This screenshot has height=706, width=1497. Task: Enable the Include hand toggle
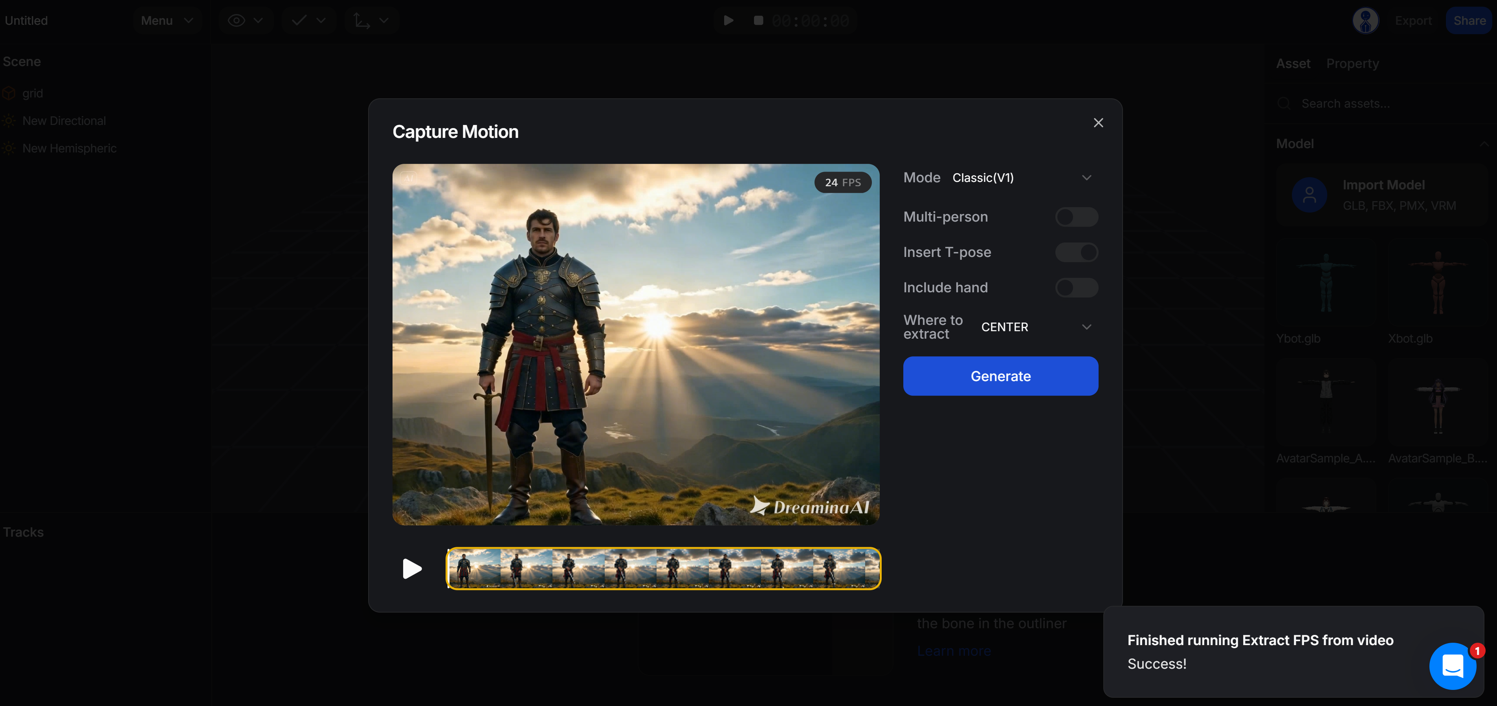pos(1076,287)
